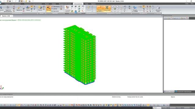The height and width of the screenshot is (109, 195).
Task: Click the Блоки button
Action: pyautogui.click(x=28, y=8)
